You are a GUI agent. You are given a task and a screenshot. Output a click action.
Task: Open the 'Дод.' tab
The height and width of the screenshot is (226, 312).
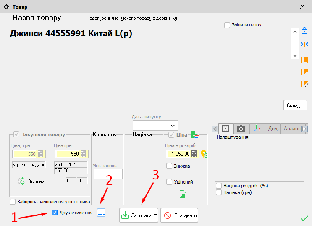point(273,129)
